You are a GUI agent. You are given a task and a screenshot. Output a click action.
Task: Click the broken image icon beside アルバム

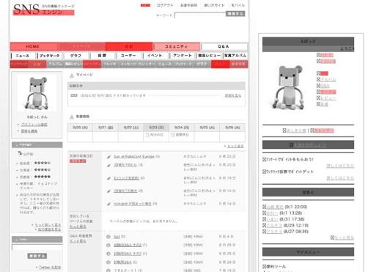(318, 79)
